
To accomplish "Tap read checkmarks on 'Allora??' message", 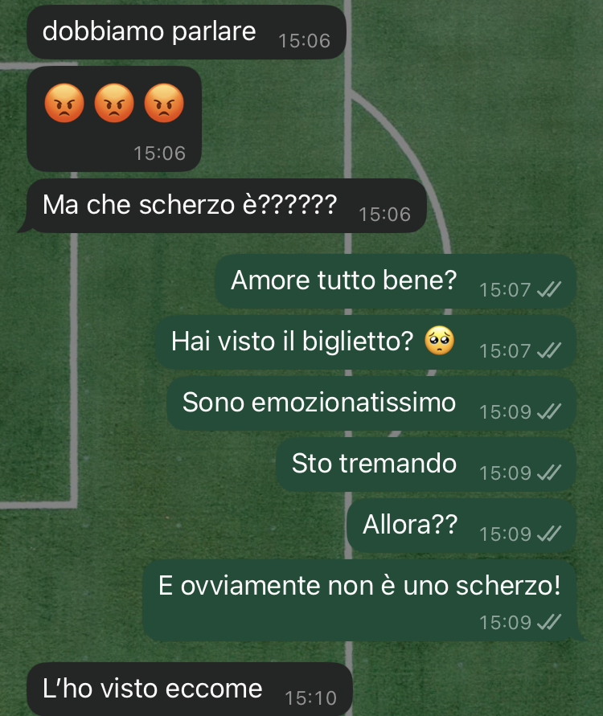I will (x=549, y=534).
